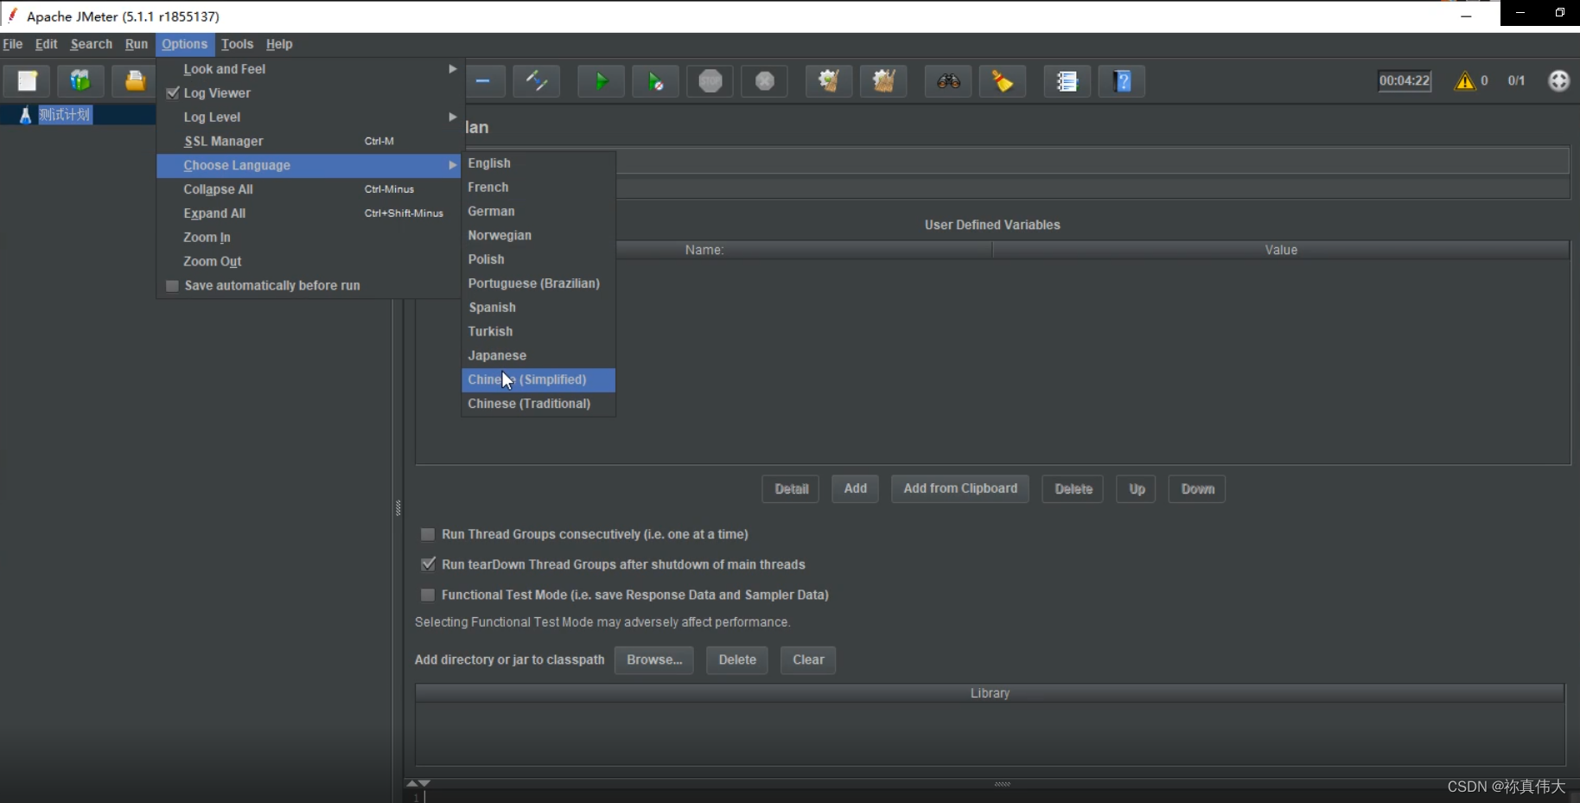The image size is (1580, 803).
Task: Uncheck Run tearDown Thread Groups checkbox
Action: click(428, 564)
